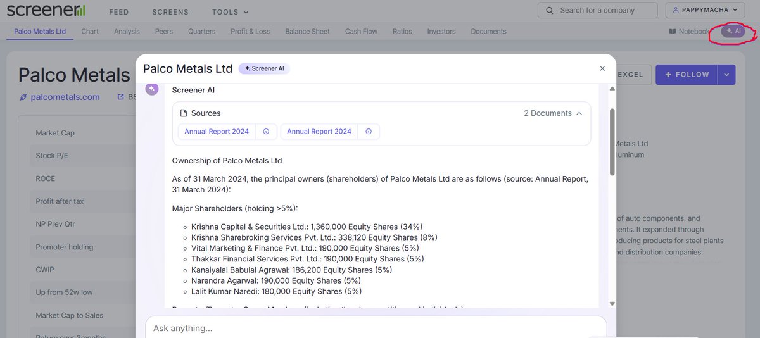Select the Palco Metals Ltd tab
The width and height of the screenshot is (760, 338).
(x=40, y=31)
